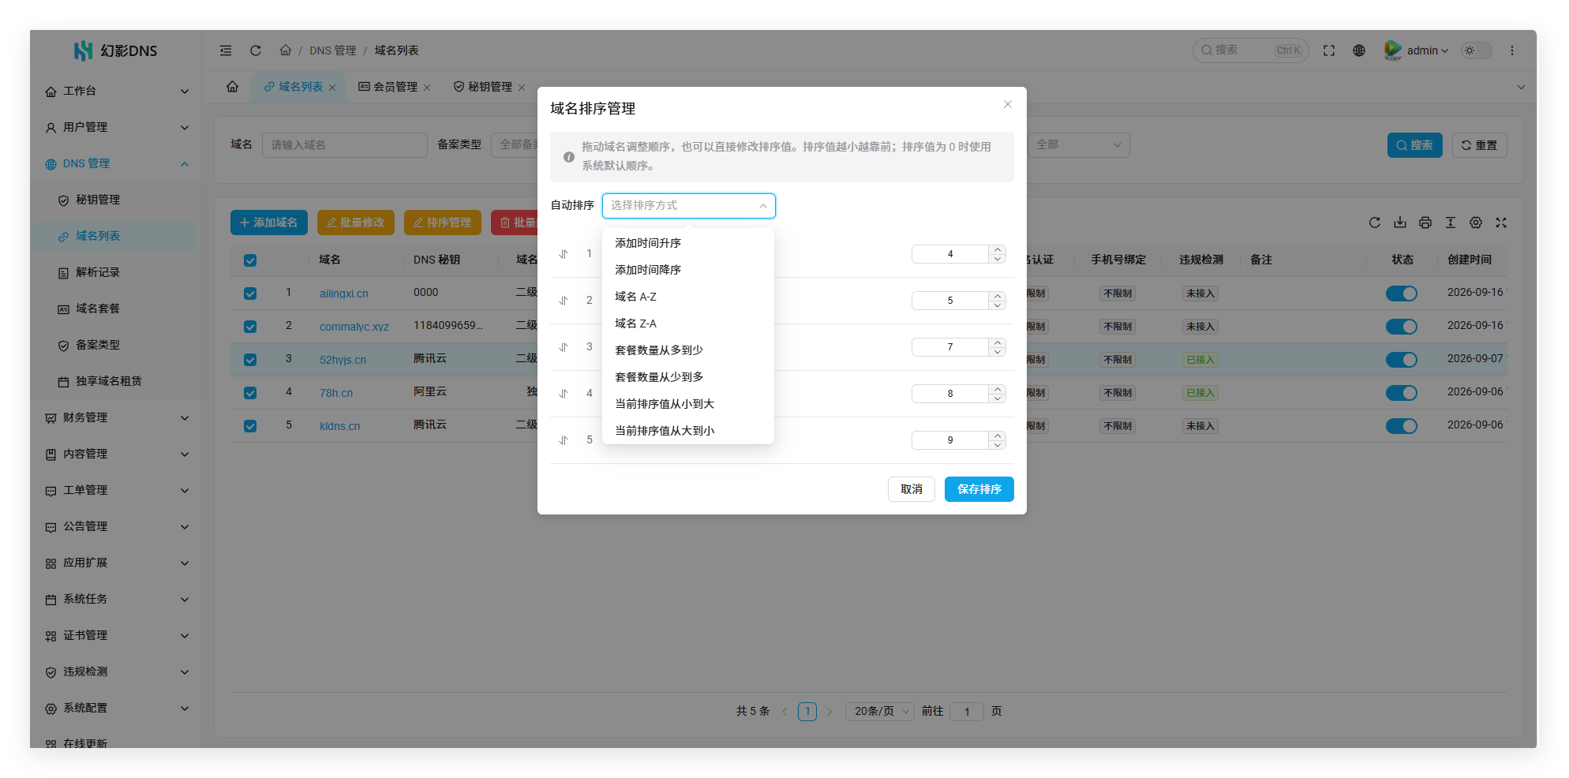The width and height of the screenshot is (1569, 778).
Task: Uncheck the 52hyjs.cn row checkbox
Action: point(250,360)
